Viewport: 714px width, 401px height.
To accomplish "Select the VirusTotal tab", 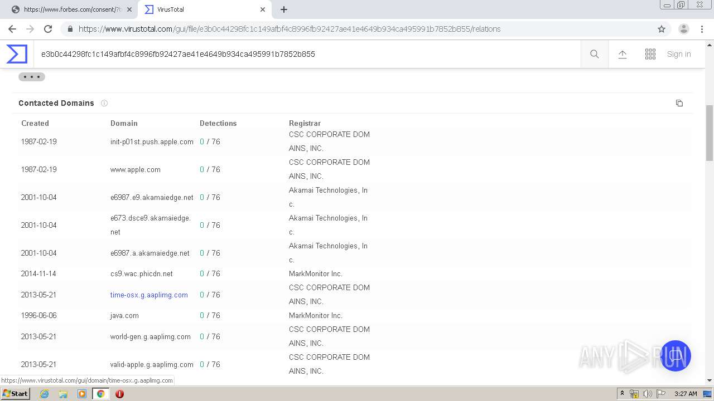I will click(x=205, y=9).
